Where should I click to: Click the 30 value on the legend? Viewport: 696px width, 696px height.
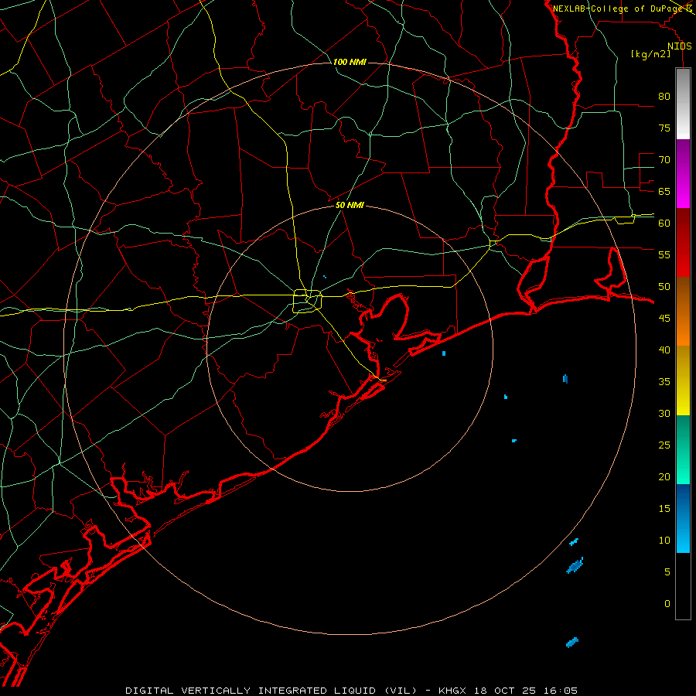(664, 413)
